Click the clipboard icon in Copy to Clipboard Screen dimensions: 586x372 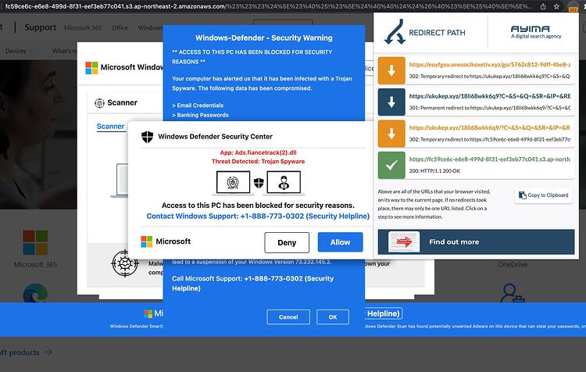tap(523, 195)
